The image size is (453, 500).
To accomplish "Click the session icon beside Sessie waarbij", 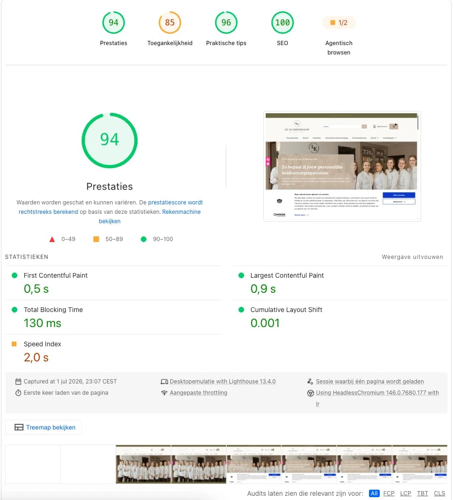I will [x=310, y=382].
